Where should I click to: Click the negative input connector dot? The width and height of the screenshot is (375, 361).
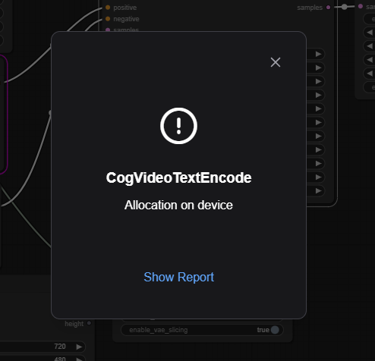tap(108, 19)
